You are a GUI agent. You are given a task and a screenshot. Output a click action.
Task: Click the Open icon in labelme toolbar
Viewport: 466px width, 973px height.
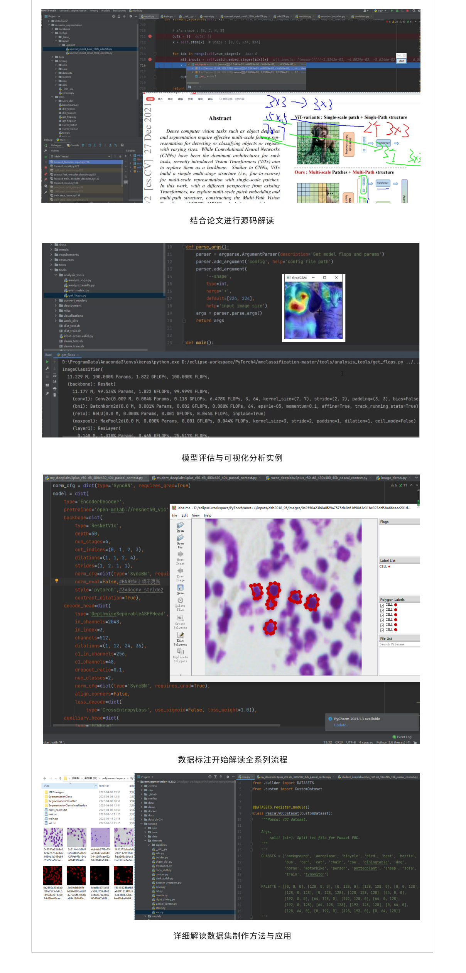click(x=180, y=525)
